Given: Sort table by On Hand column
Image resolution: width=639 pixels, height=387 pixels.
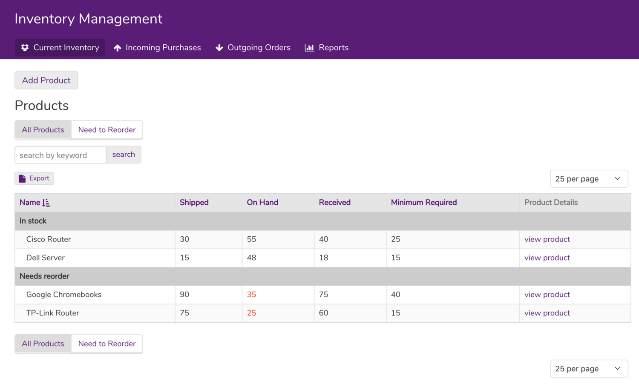Looking at the screenshot, I should pos(262,203).
